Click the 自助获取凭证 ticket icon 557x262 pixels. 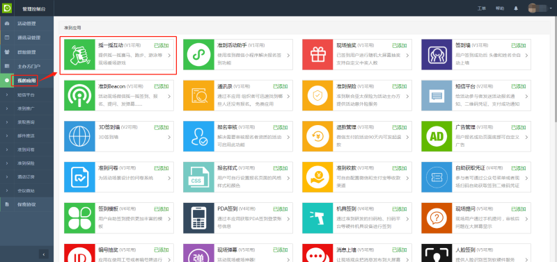[x=437, y=177]
